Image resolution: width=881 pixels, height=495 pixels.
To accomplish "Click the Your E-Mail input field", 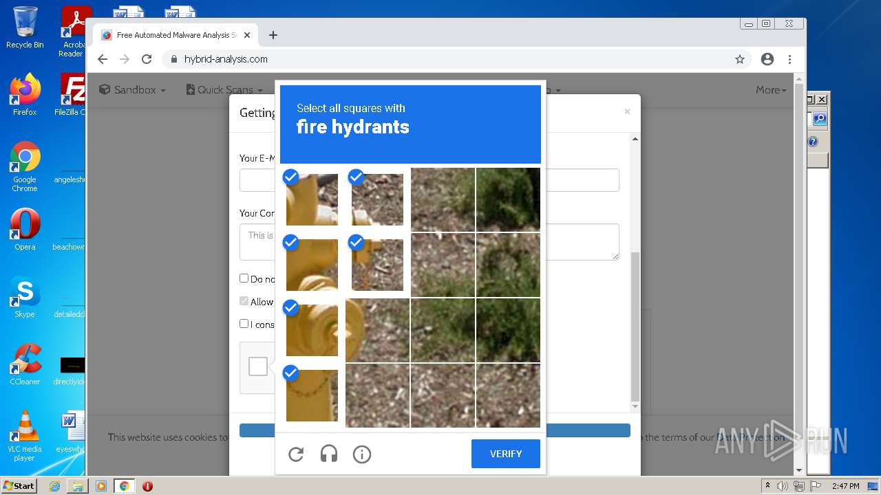I will 429,180.
